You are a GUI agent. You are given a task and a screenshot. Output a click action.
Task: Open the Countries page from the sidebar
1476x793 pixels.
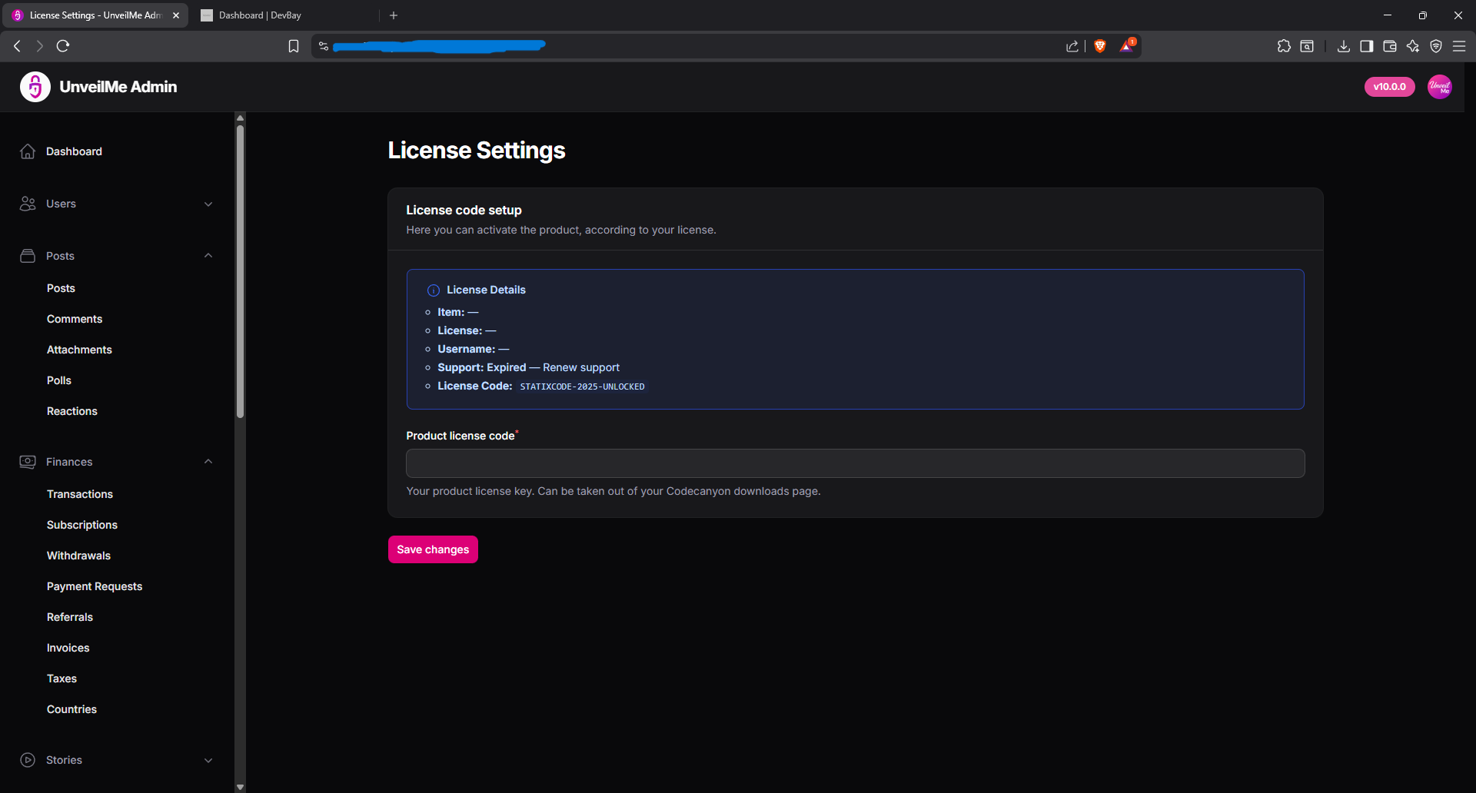(71, 709)
